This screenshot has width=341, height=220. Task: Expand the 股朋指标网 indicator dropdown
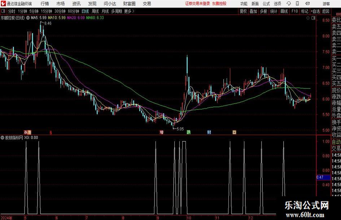click(3, 138)
